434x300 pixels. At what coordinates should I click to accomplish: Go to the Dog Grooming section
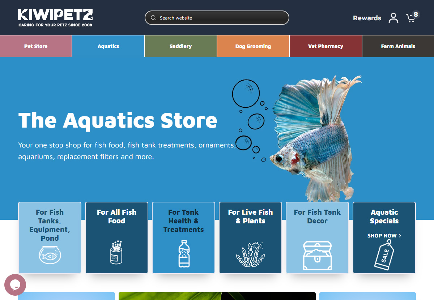253,46
